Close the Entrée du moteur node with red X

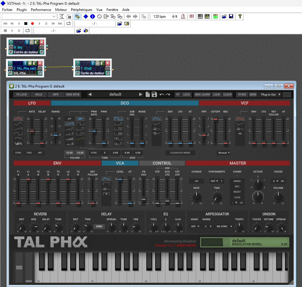coord(42,42)
